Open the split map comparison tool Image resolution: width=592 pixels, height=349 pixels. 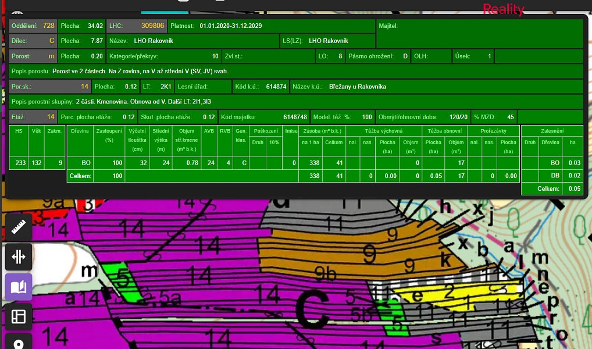pyautogui.click(x=19, y=257)
